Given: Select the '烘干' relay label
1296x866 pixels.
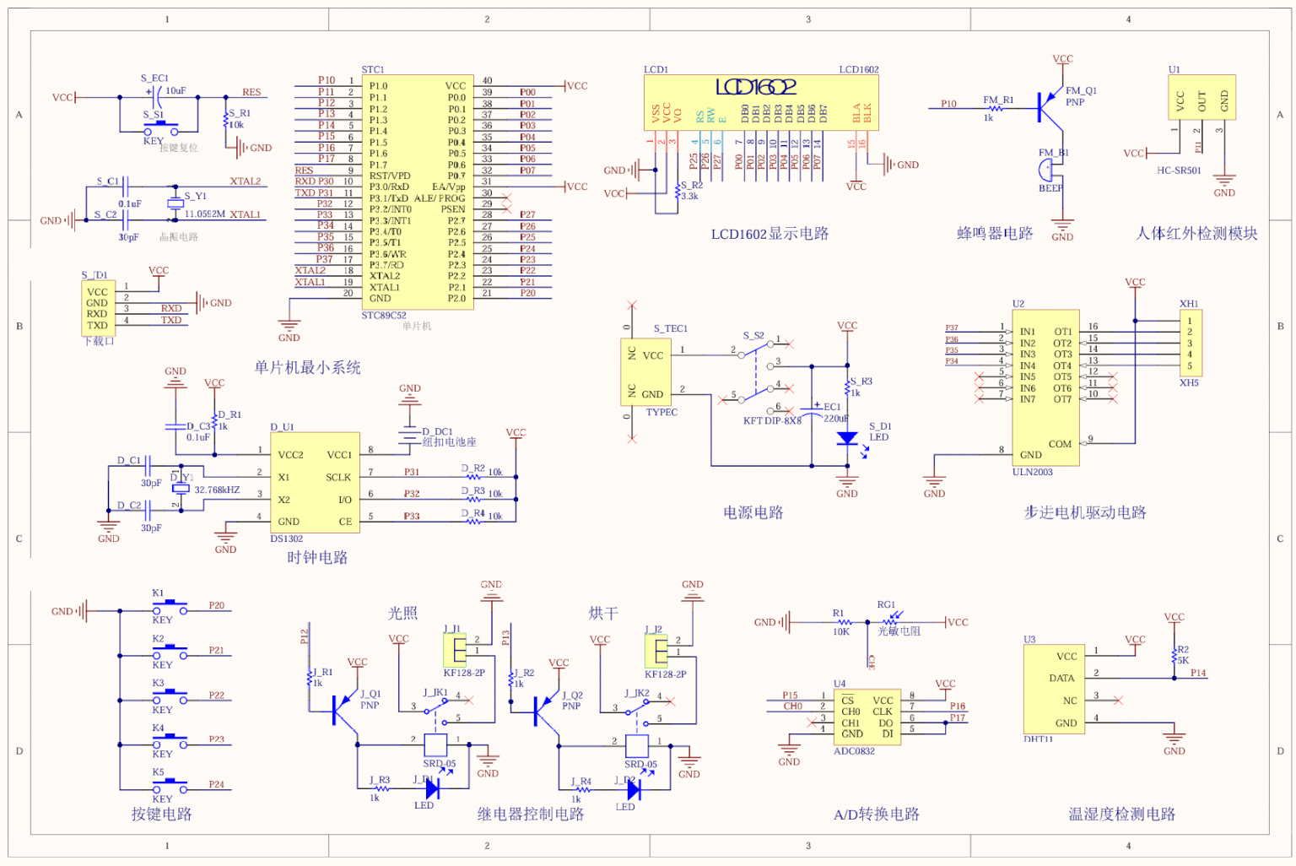Looking at the screenshot, I should 603,613.
